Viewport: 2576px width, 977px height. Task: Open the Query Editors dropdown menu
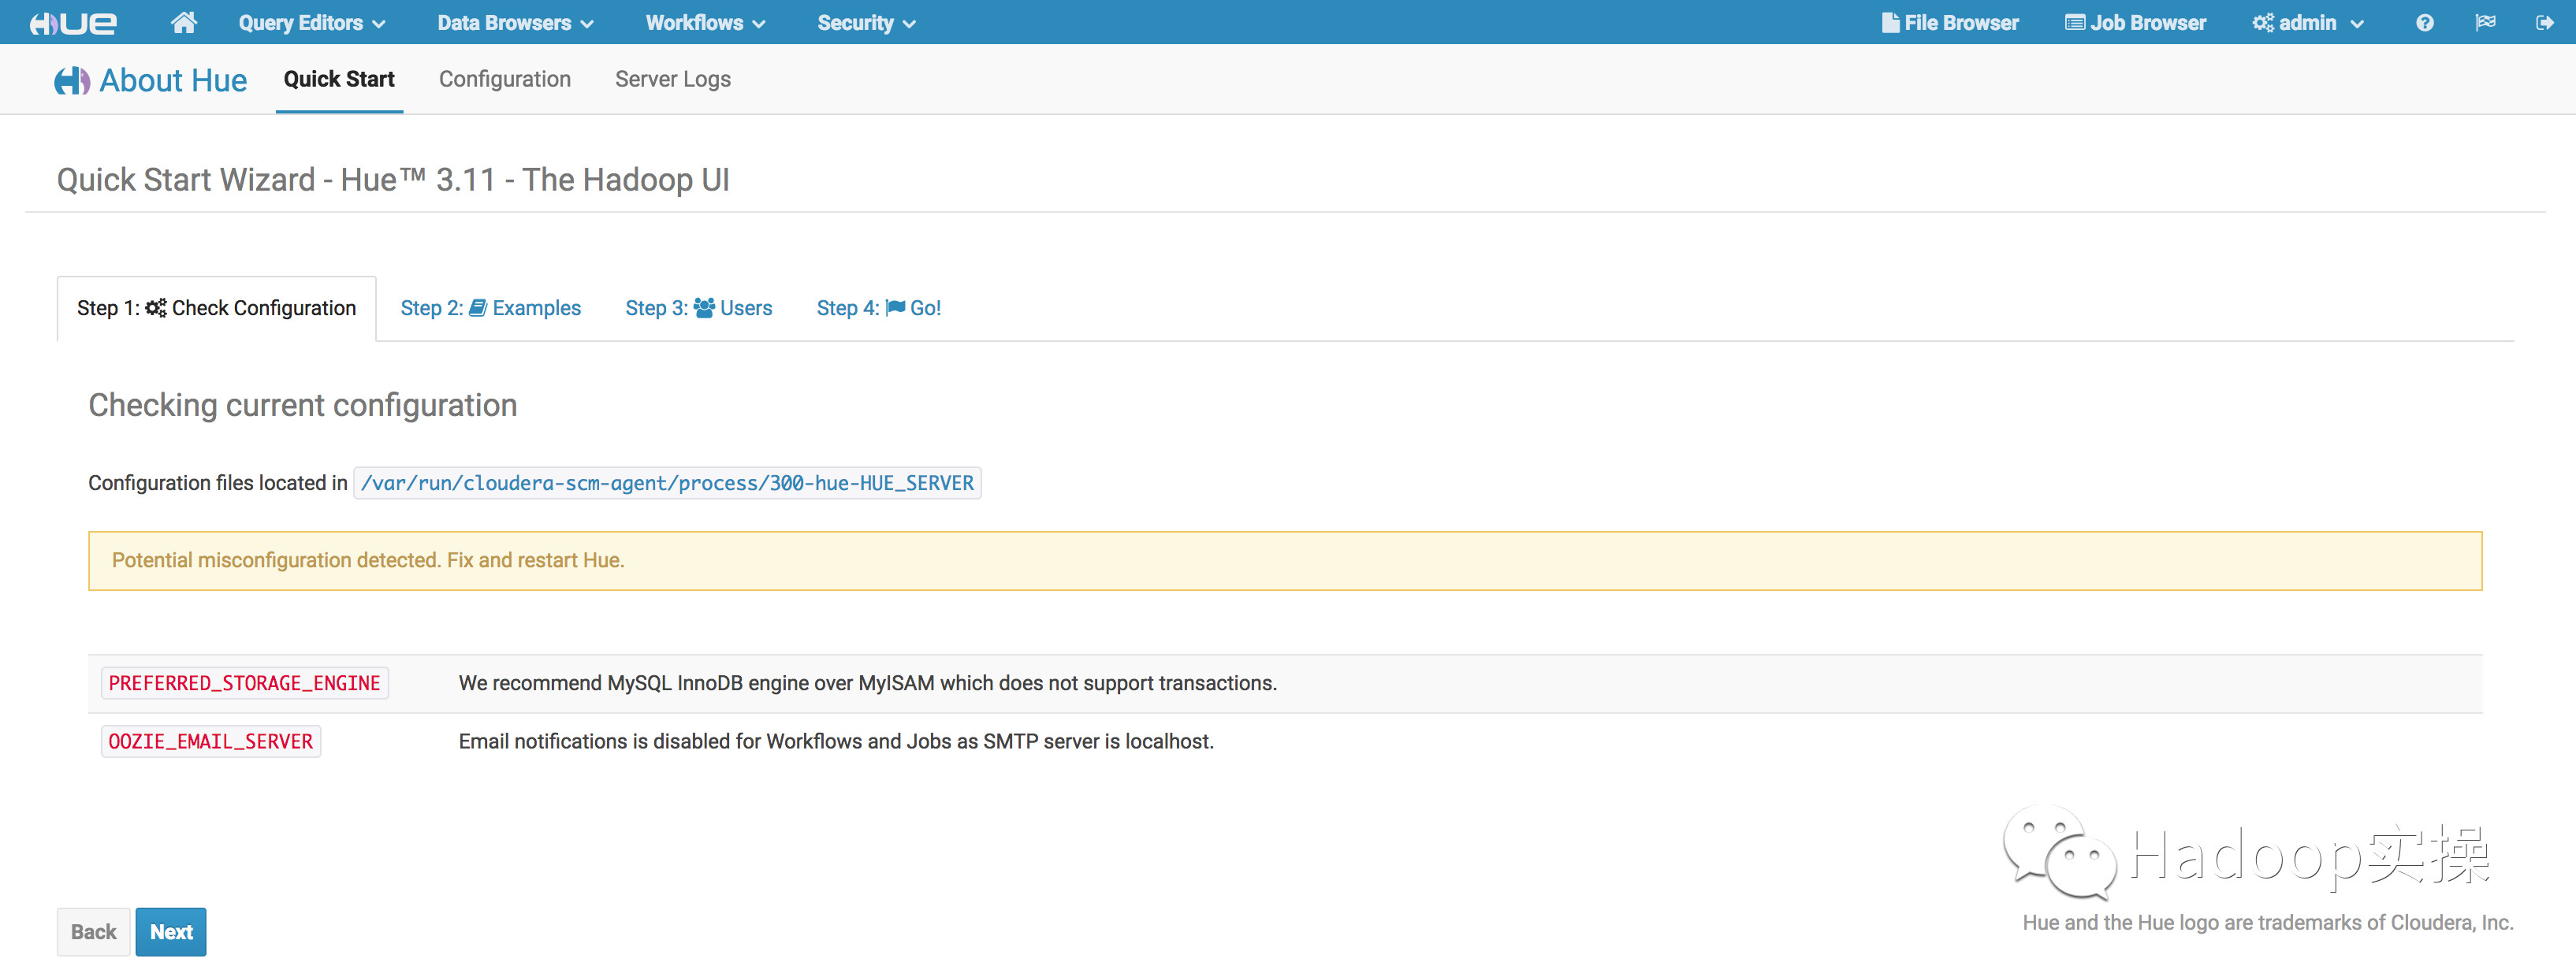(311, 22)
